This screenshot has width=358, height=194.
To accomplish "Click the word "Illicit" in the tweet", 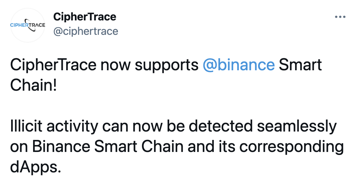I will pos(26,126).
